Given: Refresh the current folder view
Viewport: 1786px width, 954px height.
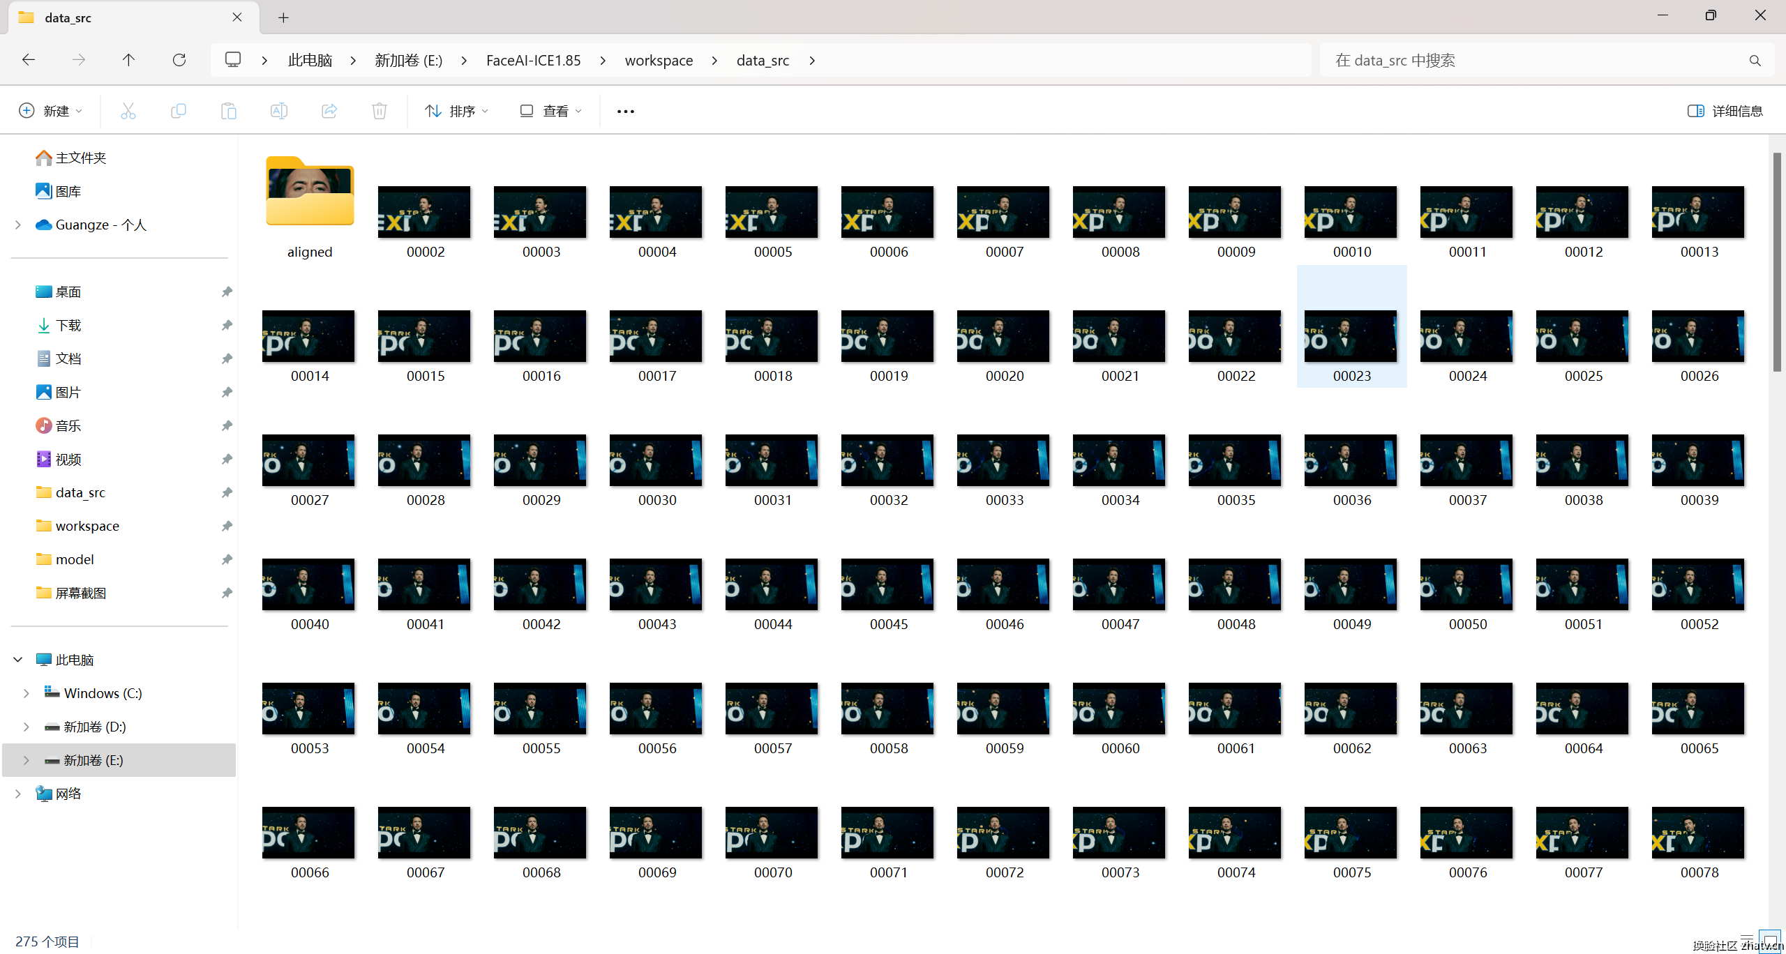Looking at the screenshot, I should pos(179,60).
